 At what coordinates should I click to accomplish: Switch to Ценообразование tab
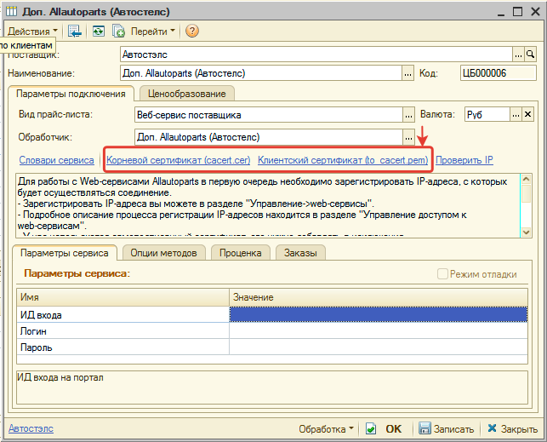(x=186, y=94)
